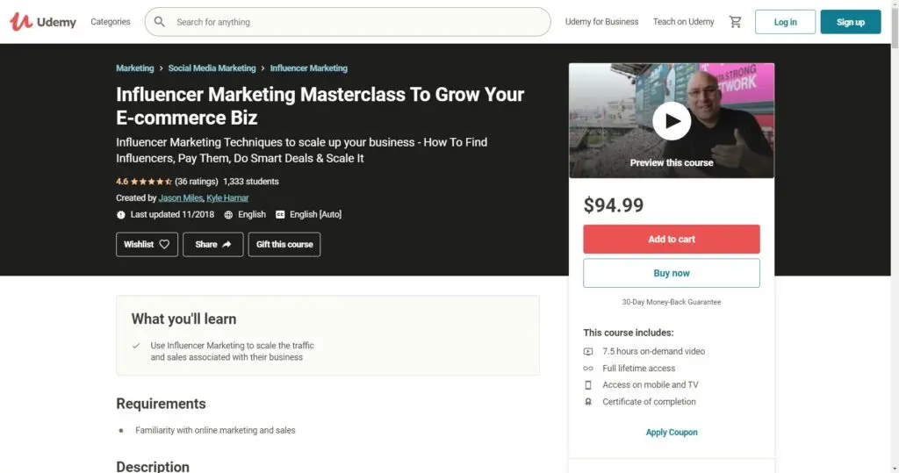This screenshot has height=473, width=899.
Task: Open the shopping cart icon
Action: tap(735, 22)
